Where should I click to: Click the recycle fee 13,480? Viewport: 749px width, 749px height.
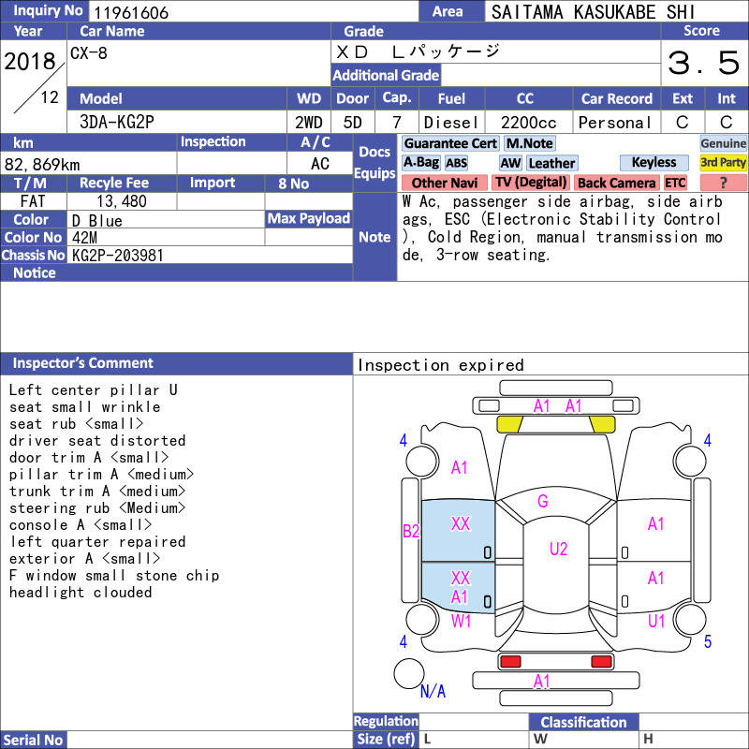coord(122,201)
